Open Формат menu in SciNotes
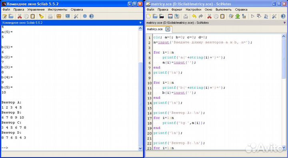 pyautogui.click(x=177, y=10)
